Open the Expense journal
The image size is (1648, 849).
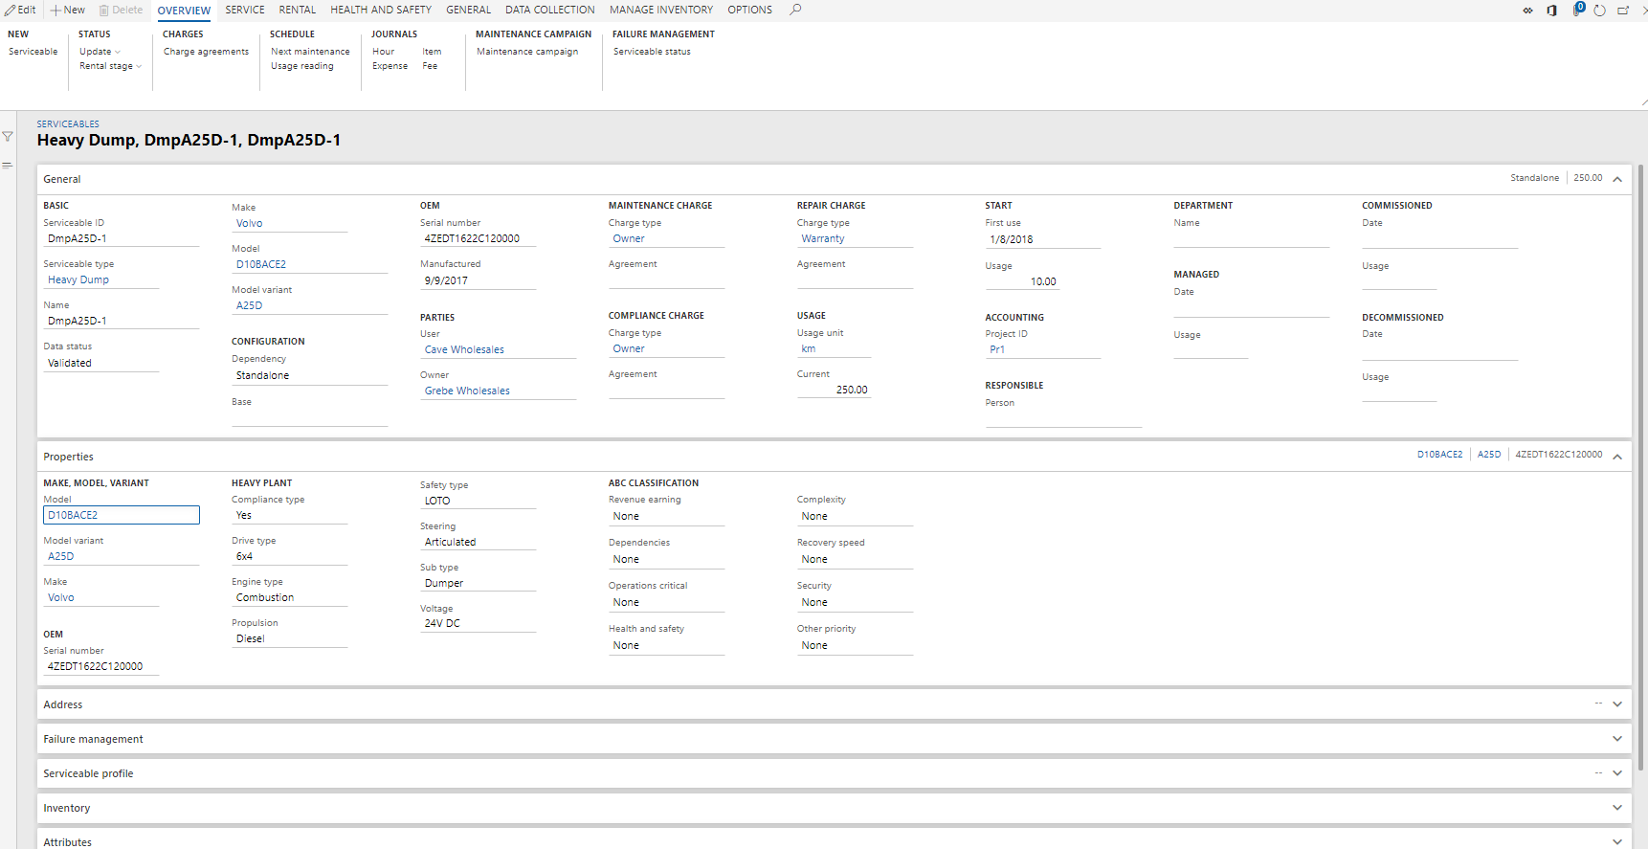click(x=390, y=66)
